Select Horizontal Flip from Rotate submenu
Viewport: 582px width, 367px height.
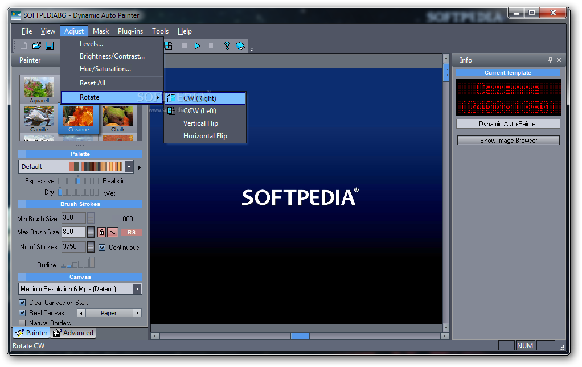[x=205, y=136]
